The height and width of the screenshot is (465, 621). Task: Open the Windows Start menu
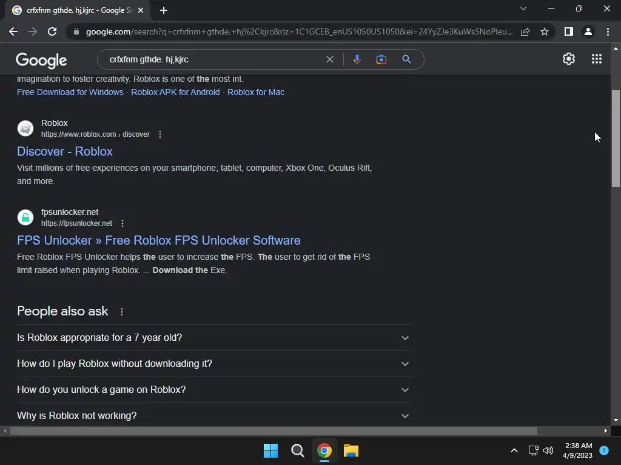[271, 450]
